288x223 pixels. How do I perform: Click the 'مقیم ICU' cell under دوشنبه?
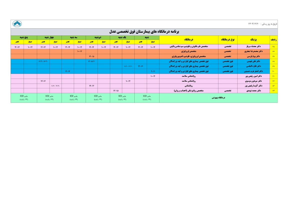[x=98, y=98]
